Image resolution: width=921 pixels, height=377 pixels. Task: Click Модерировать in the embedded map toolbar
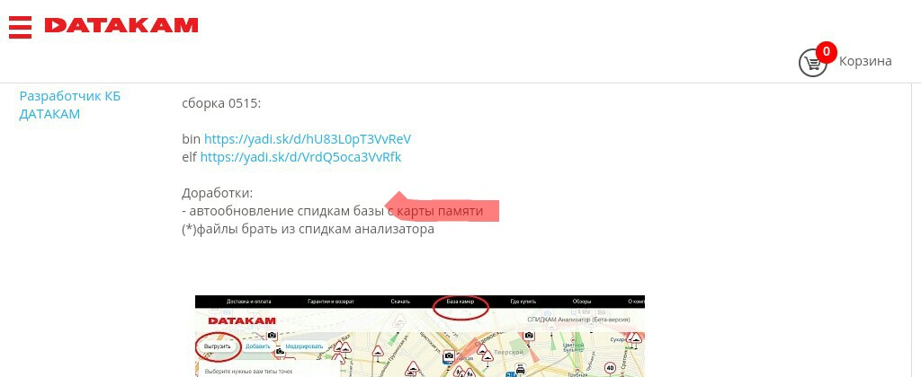click(x=303, y=346)
